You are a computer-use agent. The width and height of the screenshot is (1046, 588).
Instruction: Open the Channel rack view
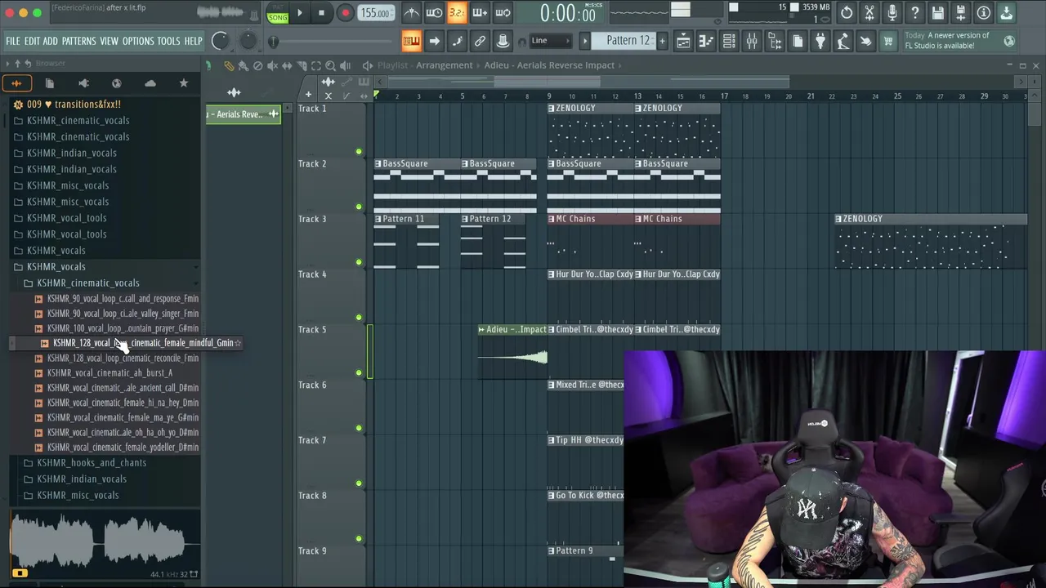tap(729, 41)
